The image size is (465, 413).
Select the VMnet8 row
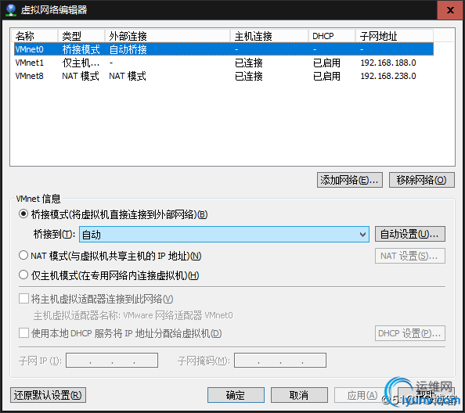[224, 76]
